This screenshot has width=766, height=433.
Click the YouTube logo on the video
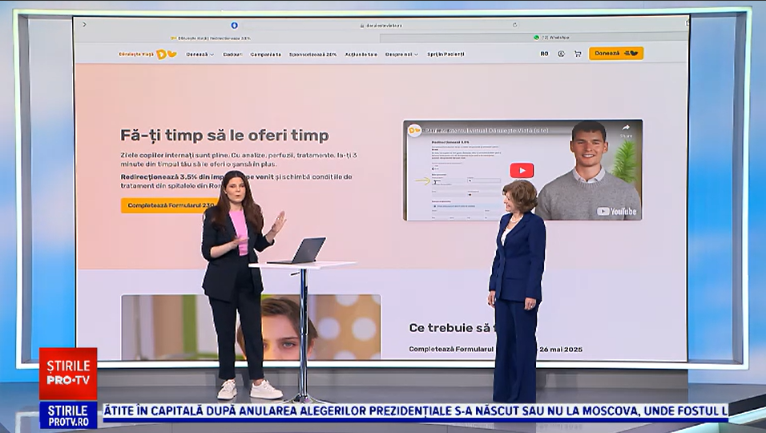click(x=616, y=211)
